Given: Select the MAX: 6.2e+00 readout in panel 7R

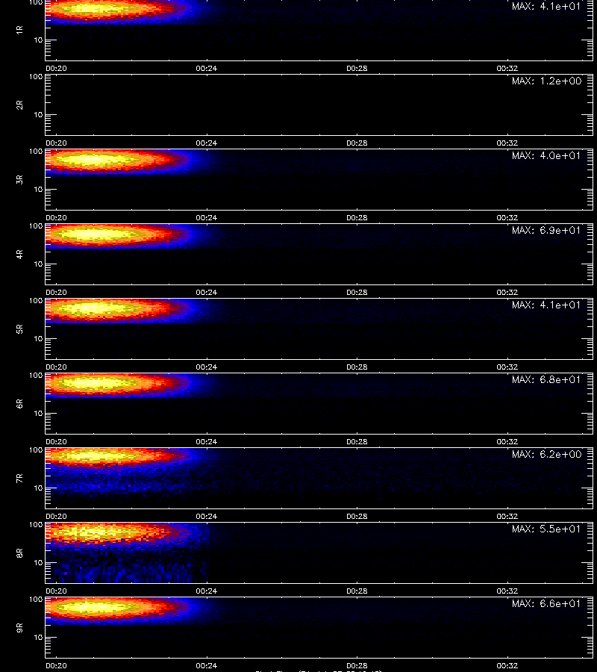Looking at the screenshot, I should point(546,454).
